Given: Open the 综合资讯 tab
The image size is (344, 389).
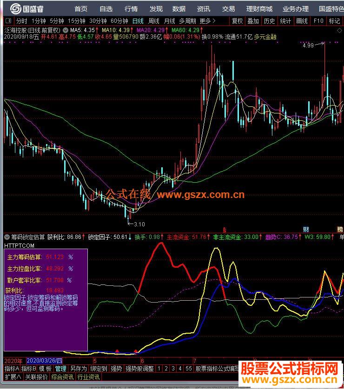Looking at the screenshot, I should 62,377.
